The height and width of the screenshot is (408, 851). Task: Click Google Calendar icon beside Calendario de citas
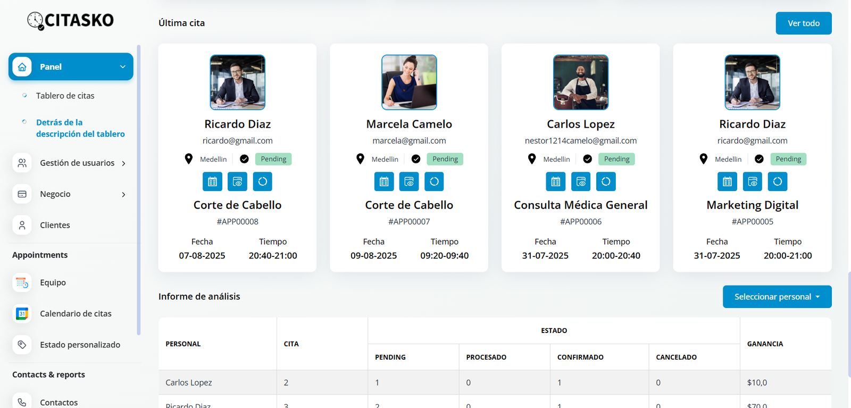pos(22,314)
